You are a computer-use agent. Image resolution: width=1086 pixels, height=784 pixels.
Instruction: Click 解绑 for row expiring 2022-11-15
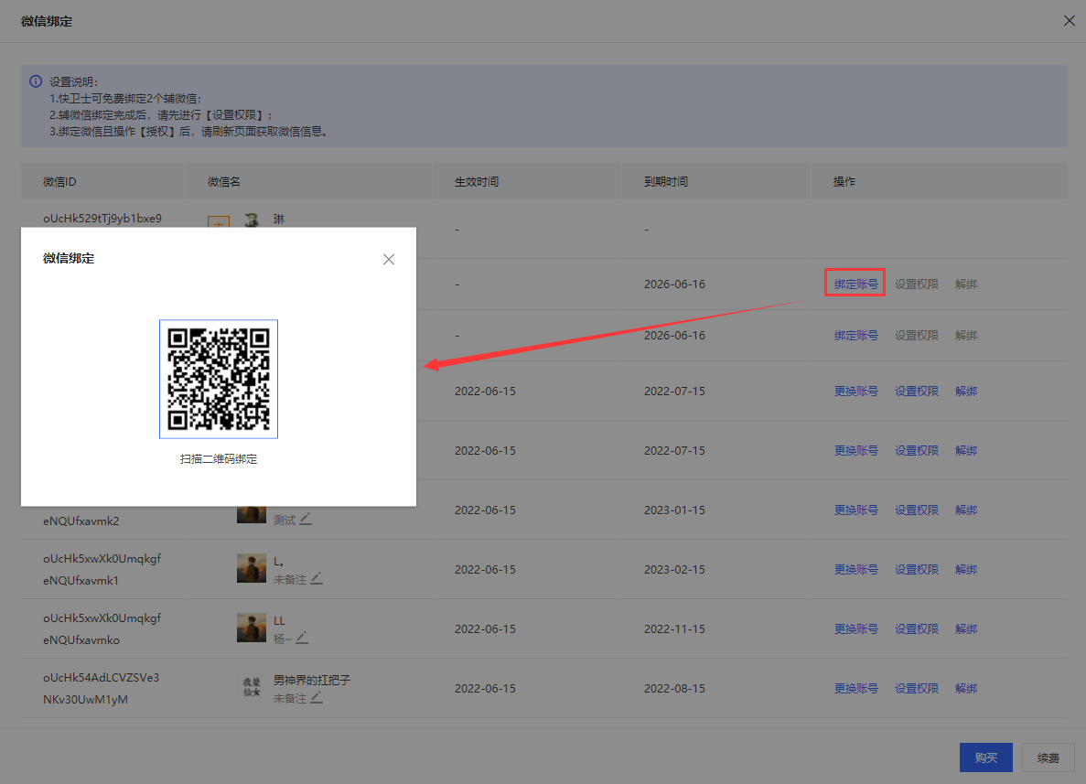point(966,628)
